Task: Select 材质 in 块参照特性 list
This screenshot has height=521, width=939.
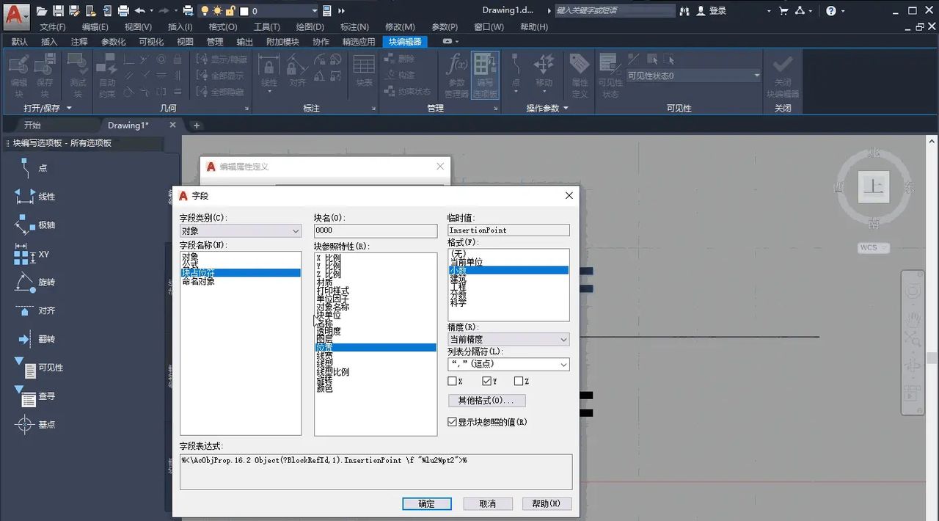Action: coord(324,282)
